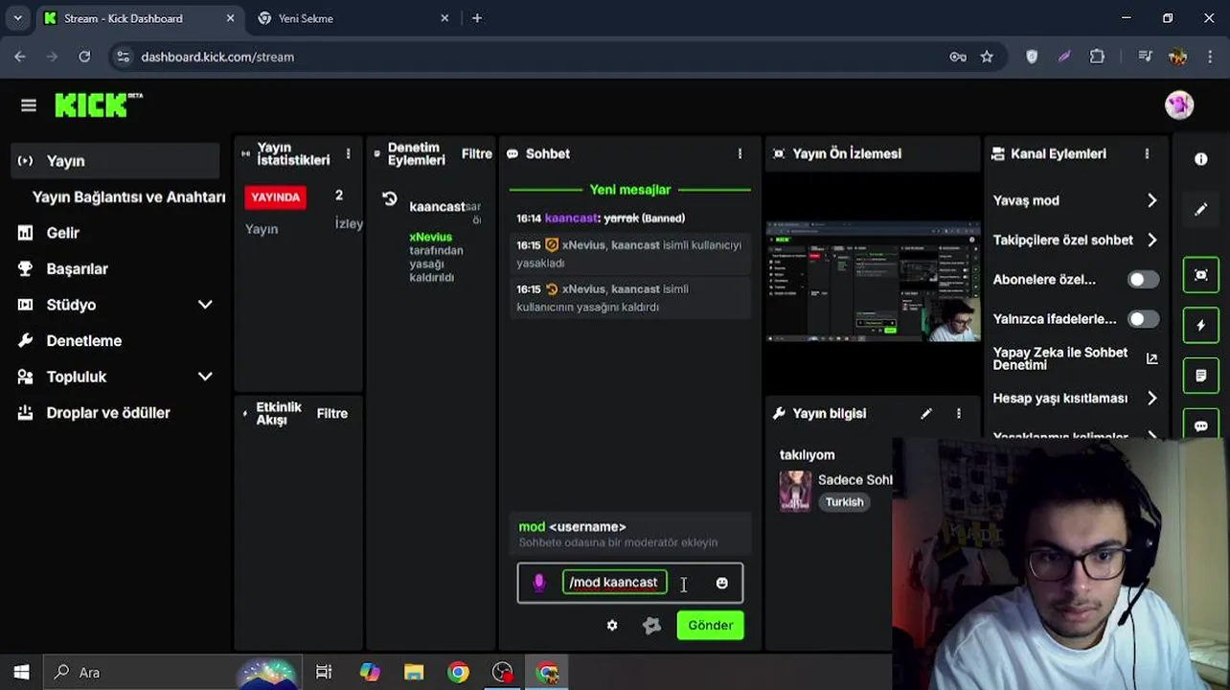
Task: Click the Turkish language tag
Action: click(844, 502)
